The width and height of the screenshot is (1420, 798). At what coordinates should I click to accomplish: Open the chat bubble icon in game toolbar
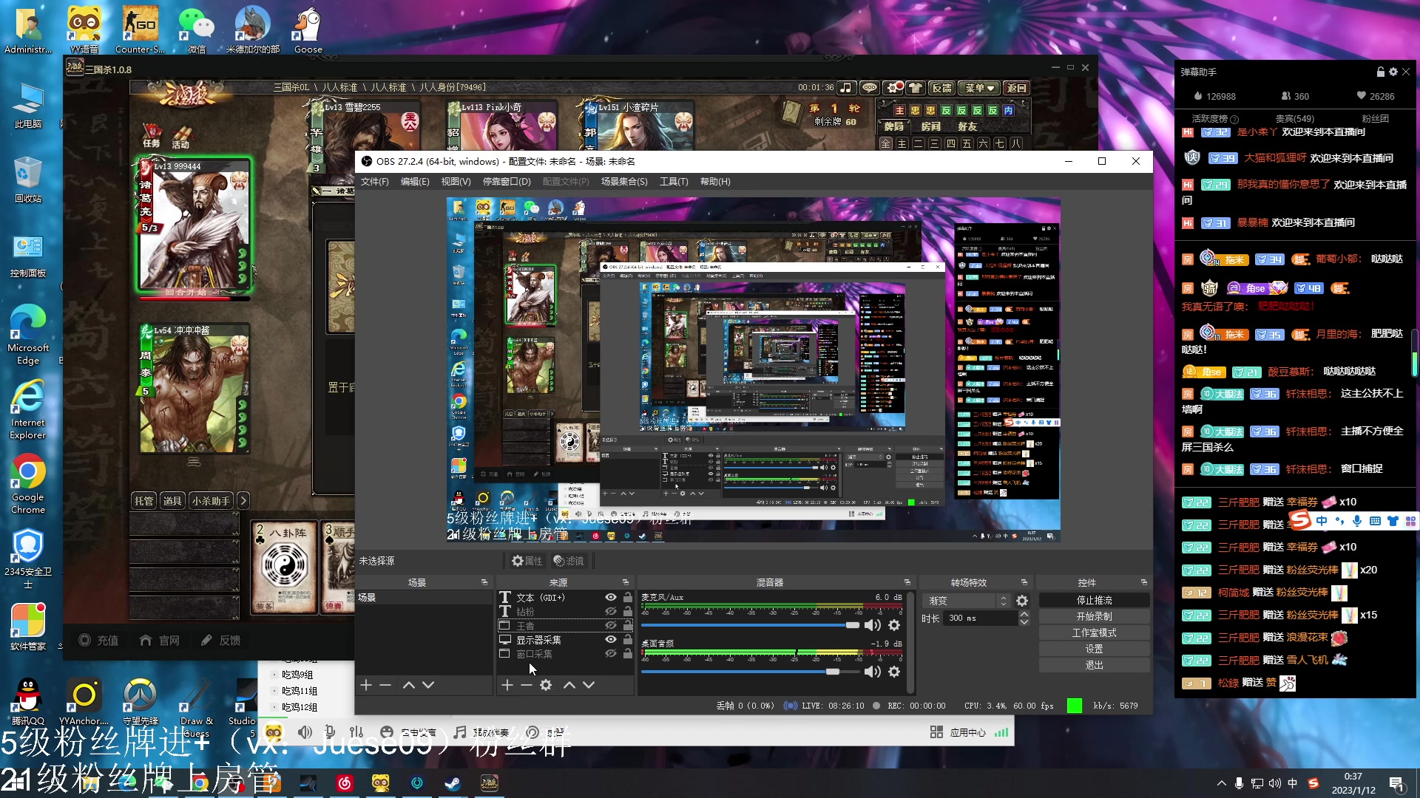pos(870,88)
